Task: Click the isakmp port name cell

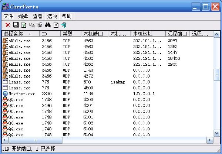Action: (x=118, y=82)
